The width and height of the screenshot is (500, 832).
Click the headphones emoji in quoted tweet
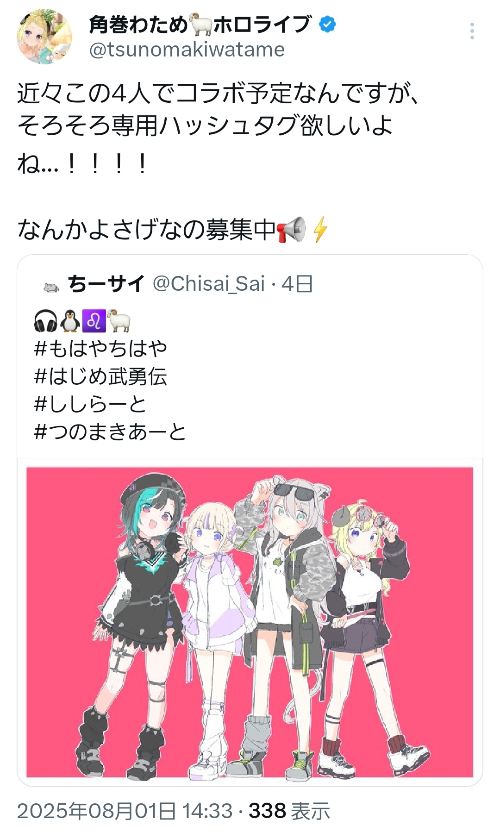[46, 321]
